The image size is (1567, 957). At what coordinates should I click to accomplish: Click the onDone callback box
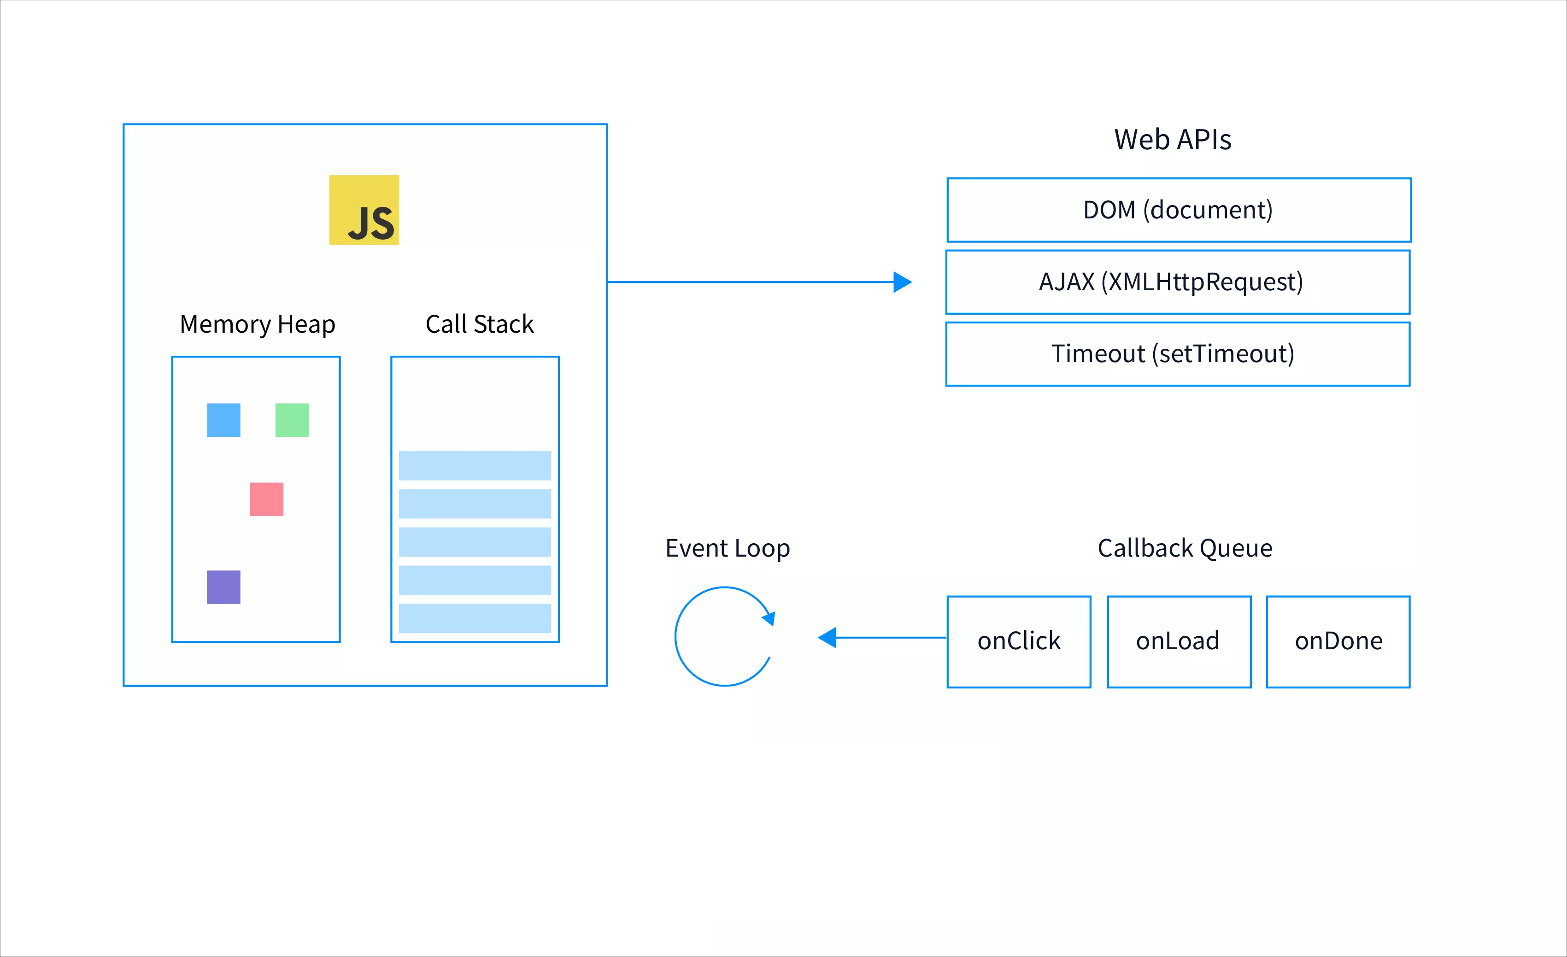pos(1338,641)
